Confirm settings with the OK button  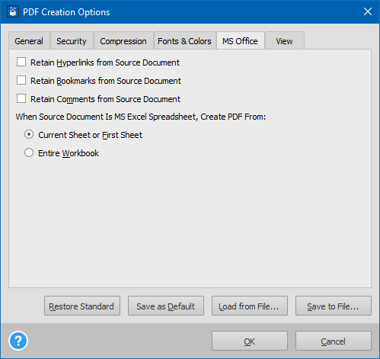tap(250, 341)
